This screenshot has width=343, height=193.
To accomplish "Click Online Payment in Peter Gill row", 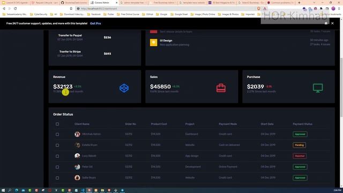I will coord(228,167).
